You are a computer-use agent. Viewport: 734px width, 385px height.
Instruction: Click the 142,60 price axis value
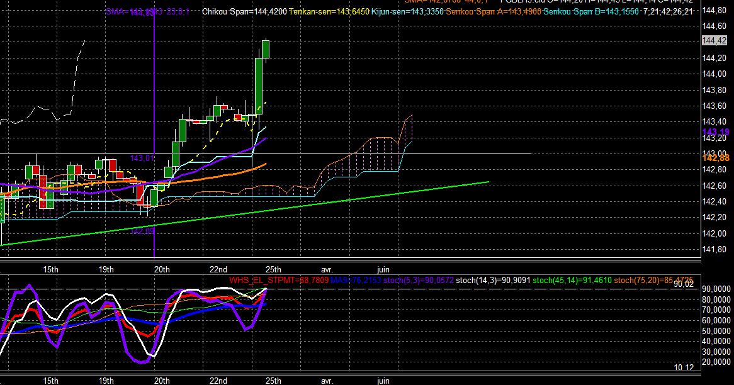(x=714, y=186)
